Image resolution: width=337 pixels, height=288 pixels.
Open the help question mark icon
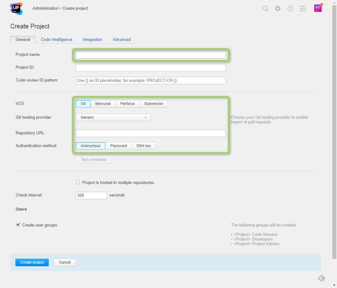pyautogui.click(x=290, y=8)
